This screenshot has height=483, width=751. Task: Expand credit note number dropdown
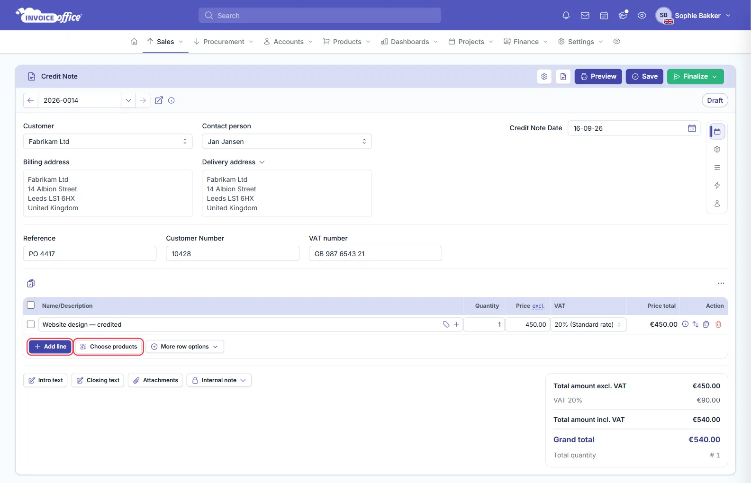point(128,100)
